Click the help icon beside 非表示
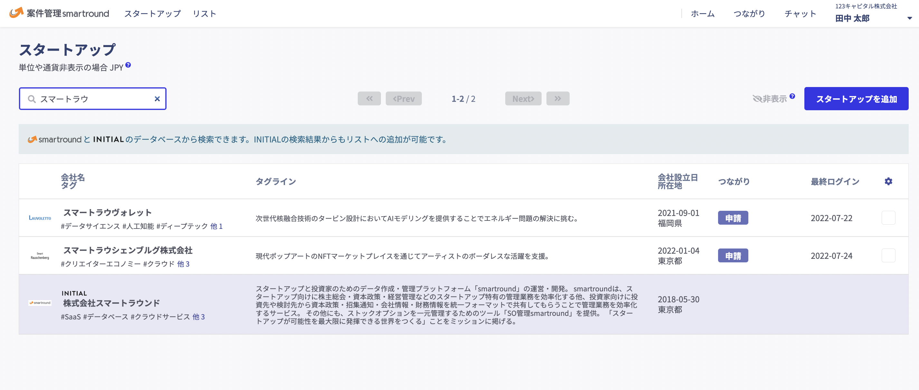 [x=792, y=96]
